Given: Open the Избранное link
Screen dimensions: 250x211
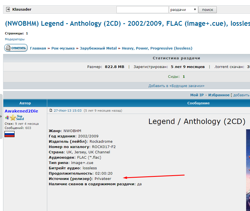Looking at the screenshot, I should (219, 95).
